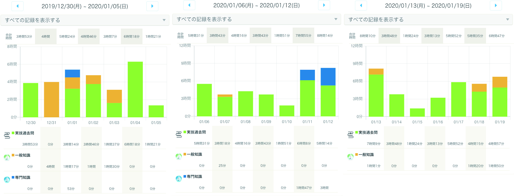This screenshot has width=514, height=196.
Task: Click 一般知識 value 25分
Action: tap(222, 166)
